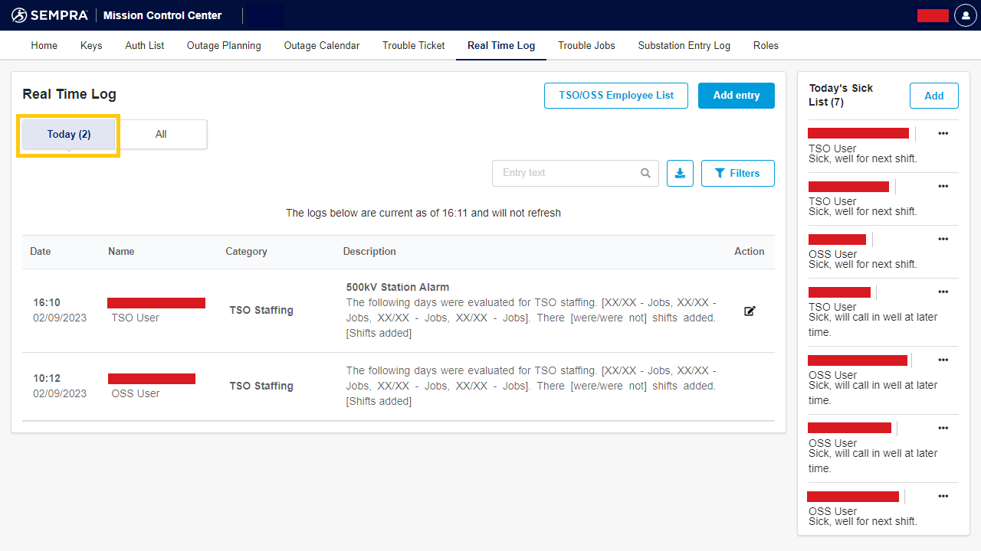Switch to the All logs tab
This screenshot has height=551, width=981.
(x=161, y=134)
